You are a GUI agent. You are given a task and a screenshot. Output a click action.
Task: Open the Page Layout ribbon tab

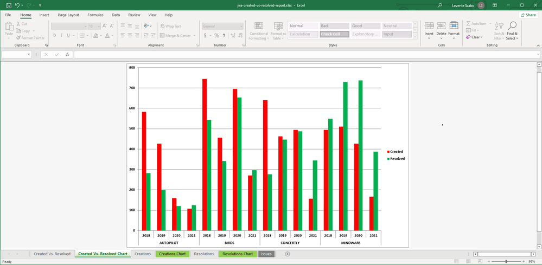point(68,15)
